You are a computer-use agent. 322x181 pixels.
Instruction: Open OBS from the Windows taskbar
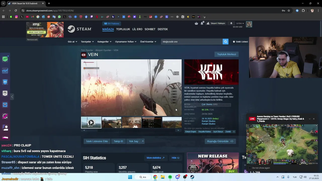pos(185,177)
